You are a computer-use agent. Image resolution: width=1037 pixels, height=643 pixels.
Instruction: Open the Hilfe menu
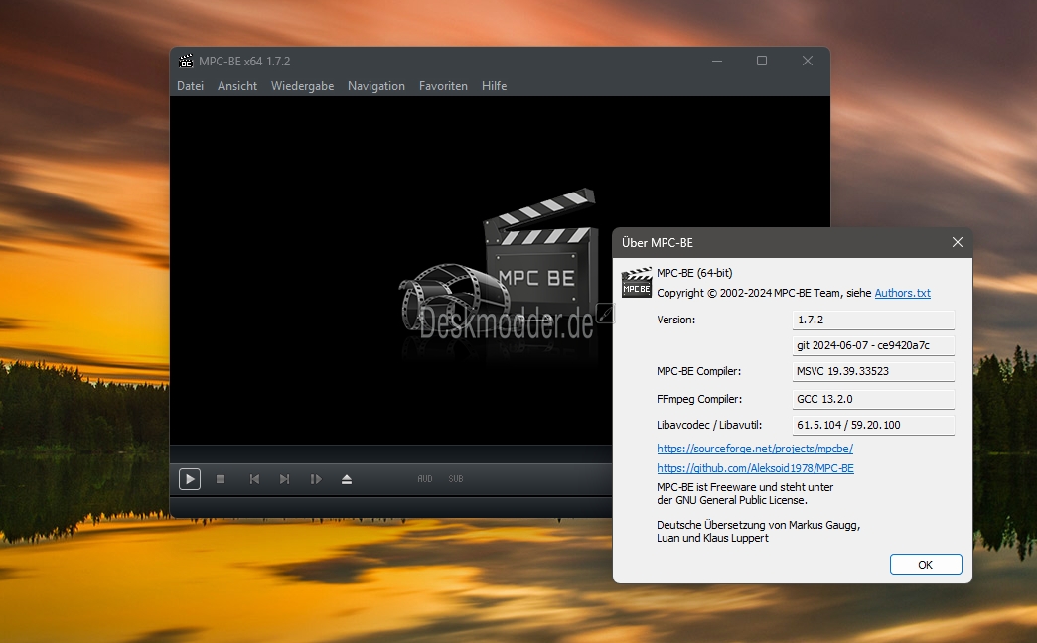coord(494,86)
